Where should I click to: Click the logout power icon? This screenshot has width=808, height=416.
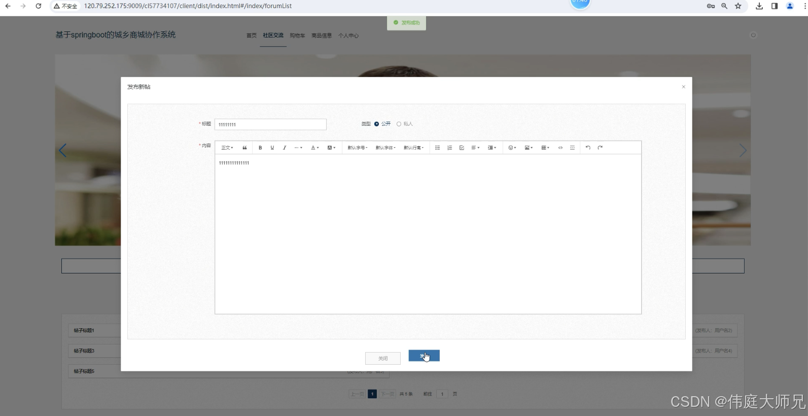[753, 35]
